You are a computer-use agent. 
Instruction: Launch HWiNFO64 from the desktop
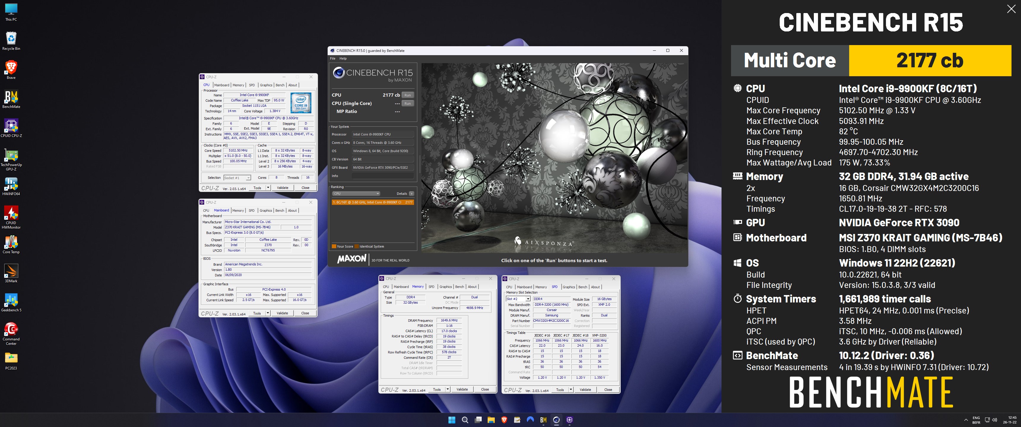pyautogui.click(x=11, y=186)
